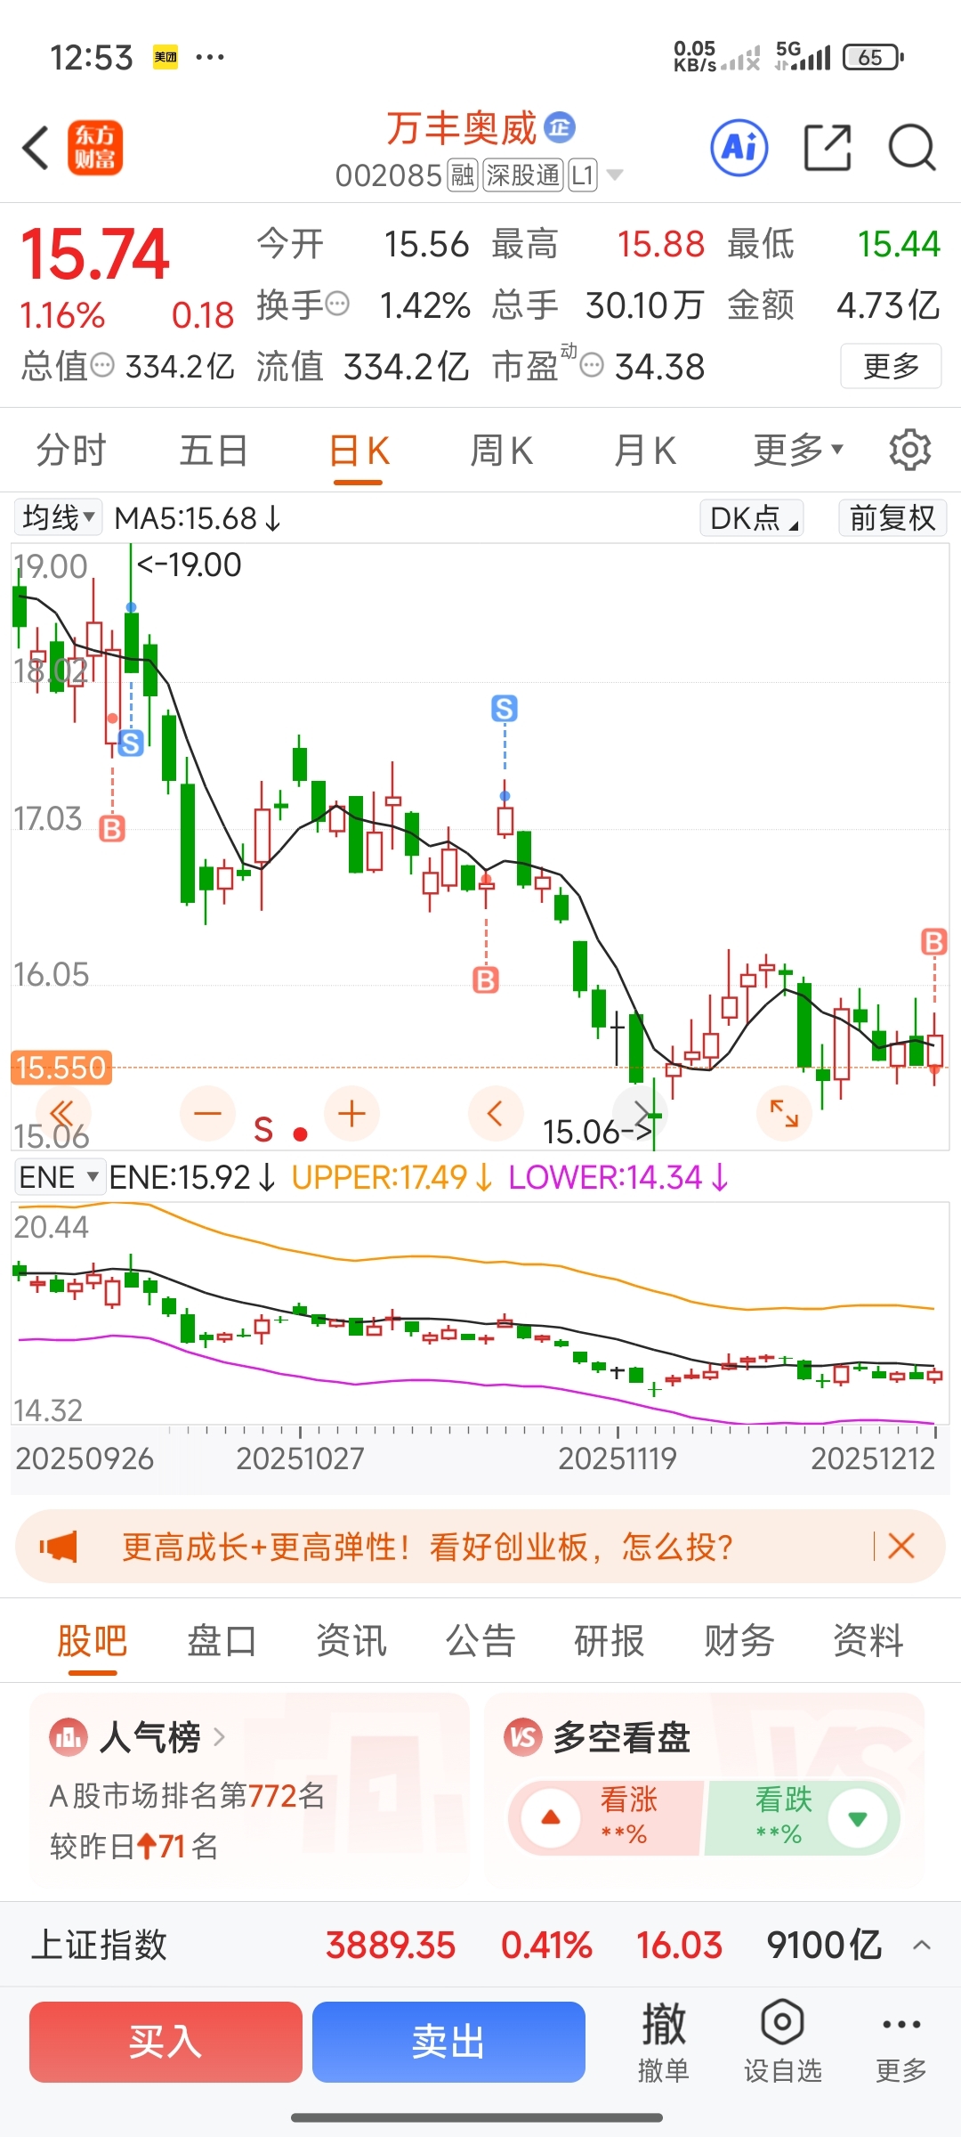Tap the megaphone announcement icon
This screenshot has width=961, height=2137.
click(x=59, y=1547)
